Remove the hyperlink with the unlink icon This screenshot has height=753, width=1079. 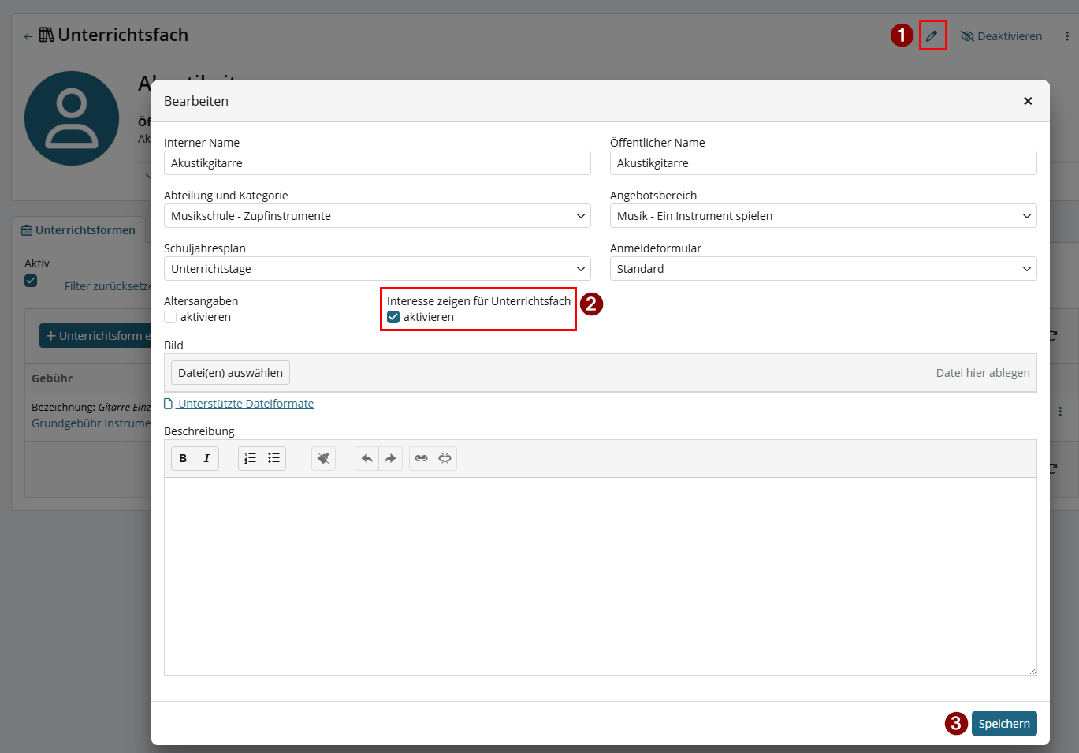click(445, 458)
